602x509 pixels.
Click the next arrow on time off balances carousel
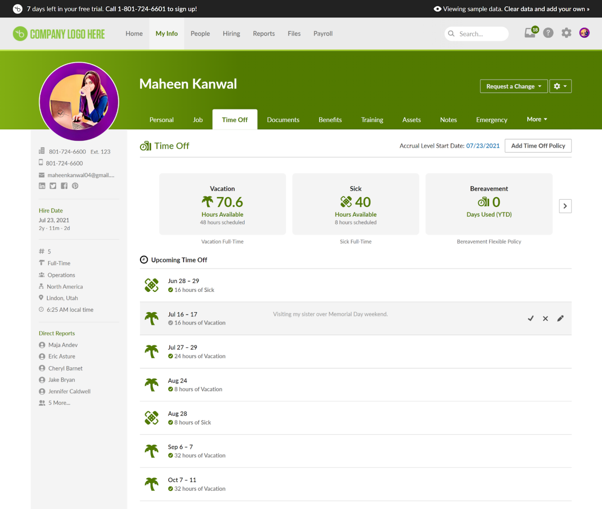(565, 206)
